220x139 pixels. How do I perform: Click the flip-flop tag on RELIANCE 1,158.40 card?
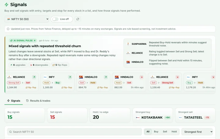[x=174, y=87]
